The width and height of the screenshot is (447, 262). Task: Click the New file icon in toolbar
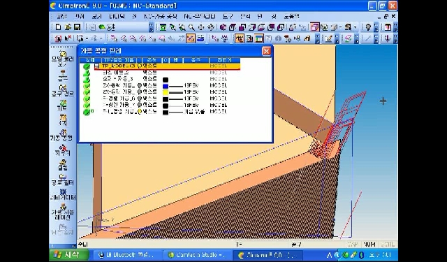(x=59, y=27)
